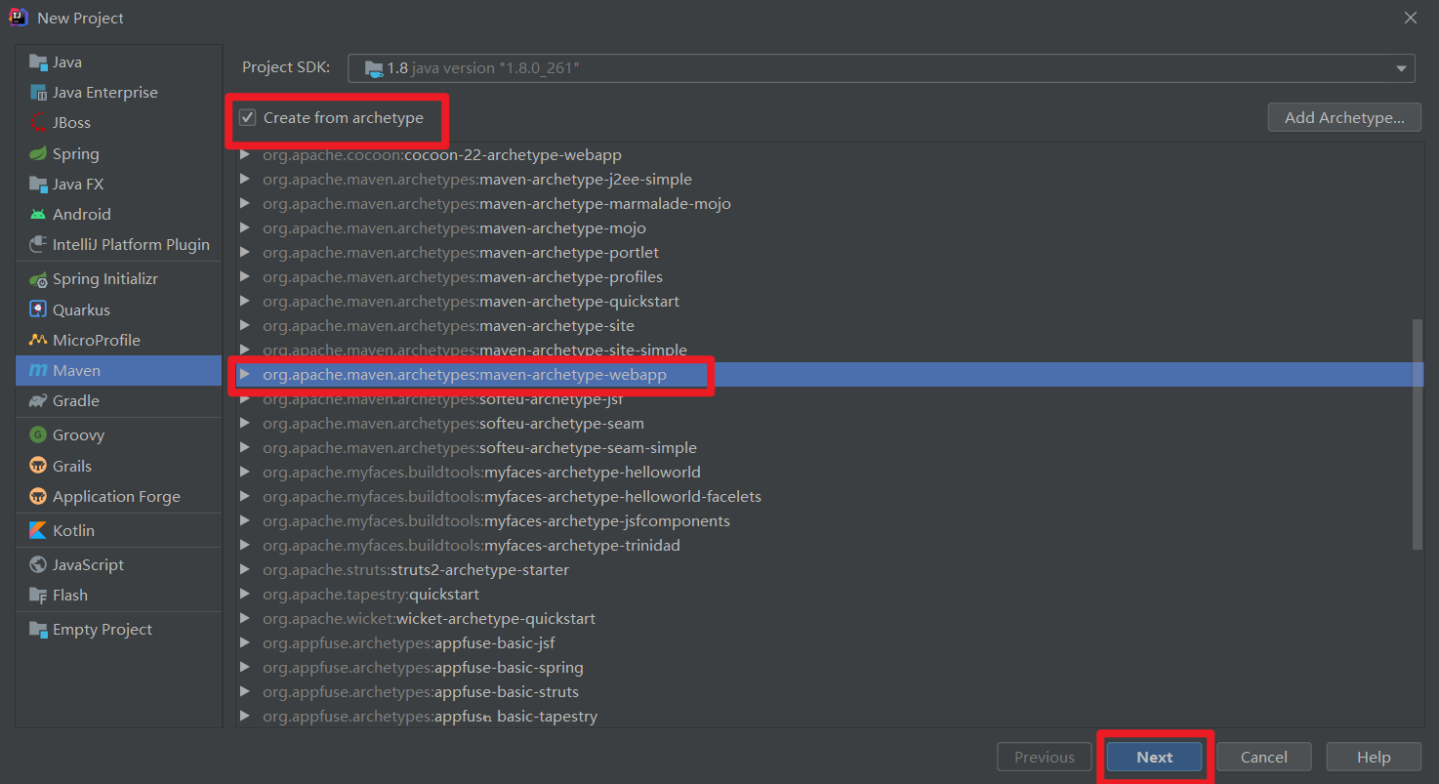Viewport: 1439px width, 784px height.
Task: Click the Application Forge icon
Action: click(38, 497)
